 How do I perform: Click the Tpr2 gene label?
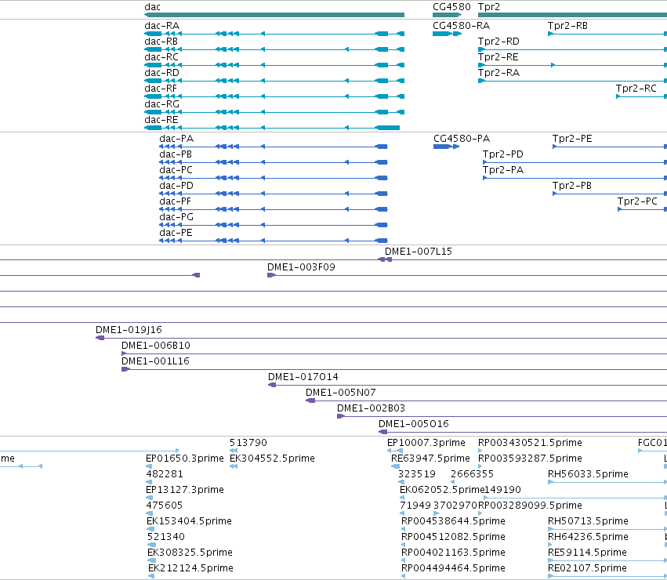click(x=489, y=7)
